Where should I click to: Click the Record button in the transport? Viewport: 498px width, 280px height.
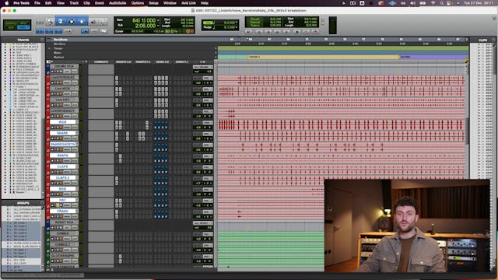click(x=315, y=32)
